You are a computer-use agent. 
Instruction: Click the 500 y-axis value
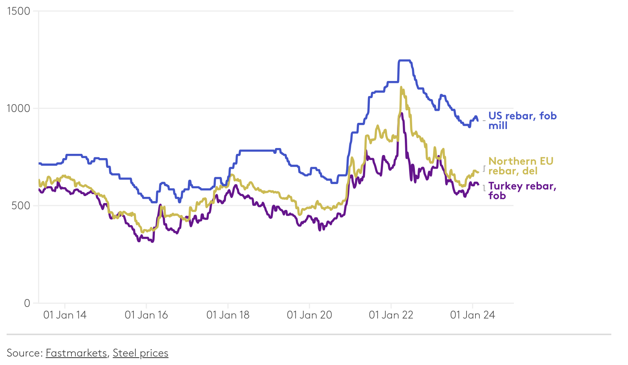click(21, 205)
